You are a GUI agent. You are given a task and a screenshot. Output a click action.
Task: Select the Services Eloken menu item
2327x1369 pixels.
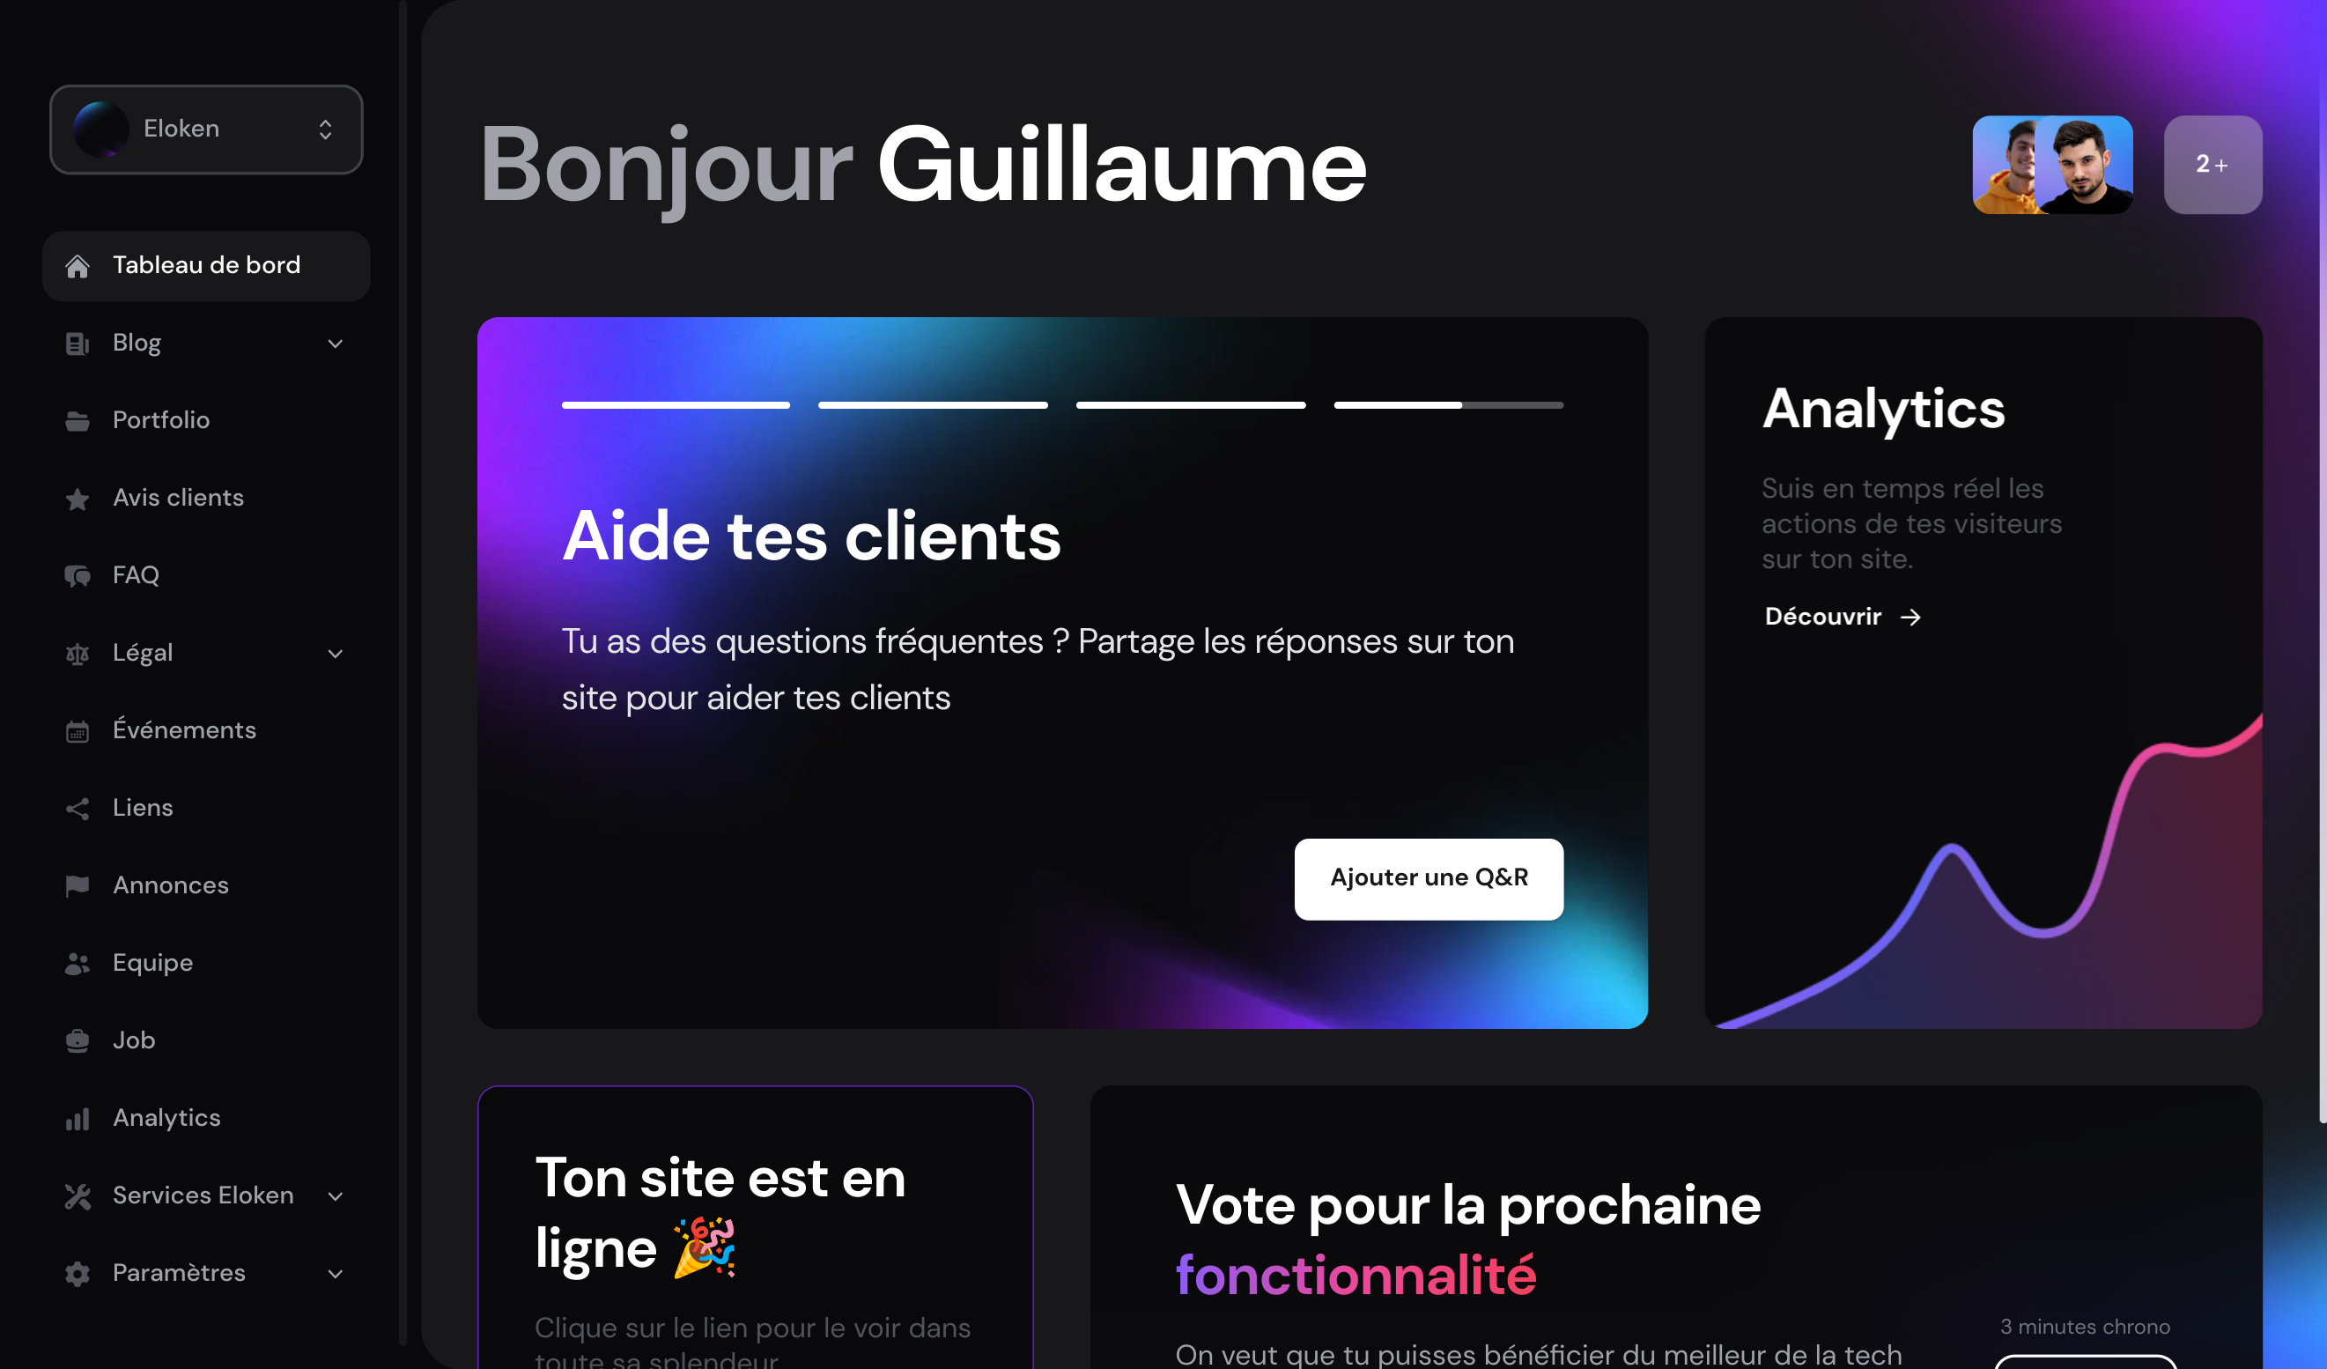point(202,1195)
